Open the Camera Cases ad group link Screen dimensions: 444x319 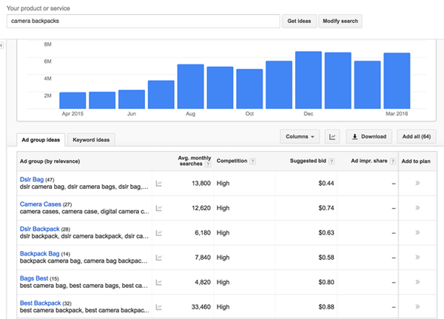tap(41, 204)
